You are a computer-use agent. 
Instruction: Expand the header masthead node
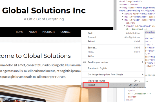coord(125,26)
